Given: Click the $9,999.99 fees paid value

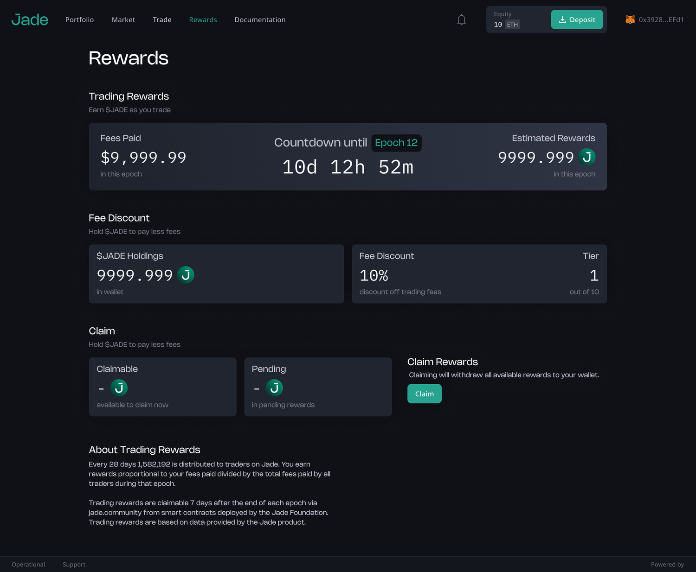Looking at the screenshot, I should (143, 158).
